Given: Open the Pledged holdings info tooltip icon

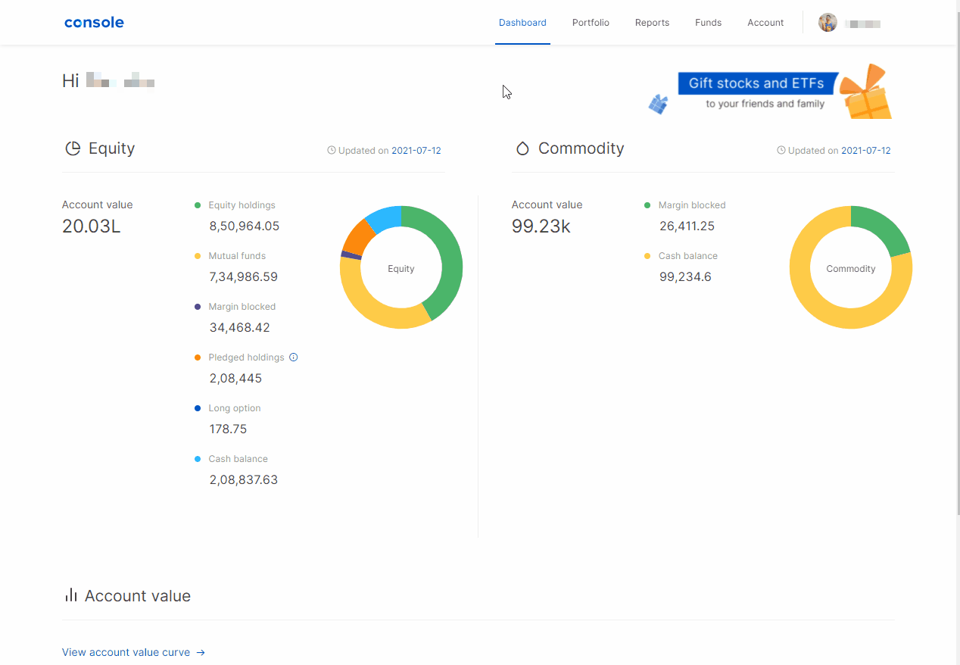Looking at the screenshot, I should click(294, 357).
